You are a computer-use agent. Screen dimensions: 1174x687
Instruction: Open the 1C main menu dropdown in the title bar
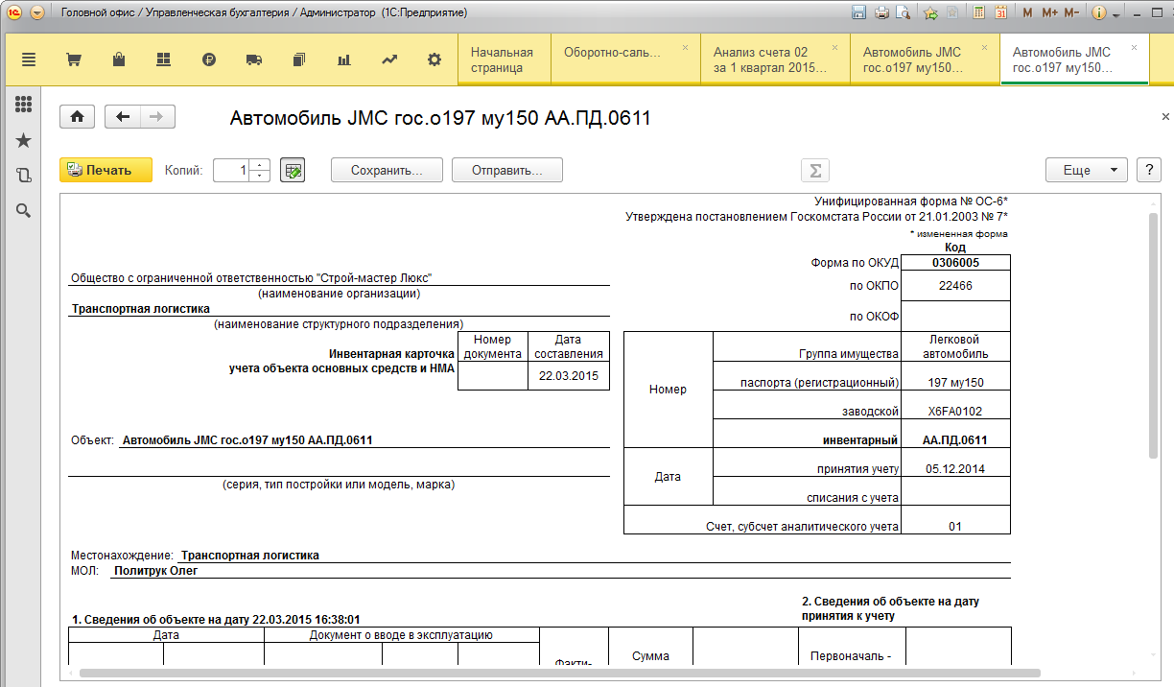(x=37, y=12)
